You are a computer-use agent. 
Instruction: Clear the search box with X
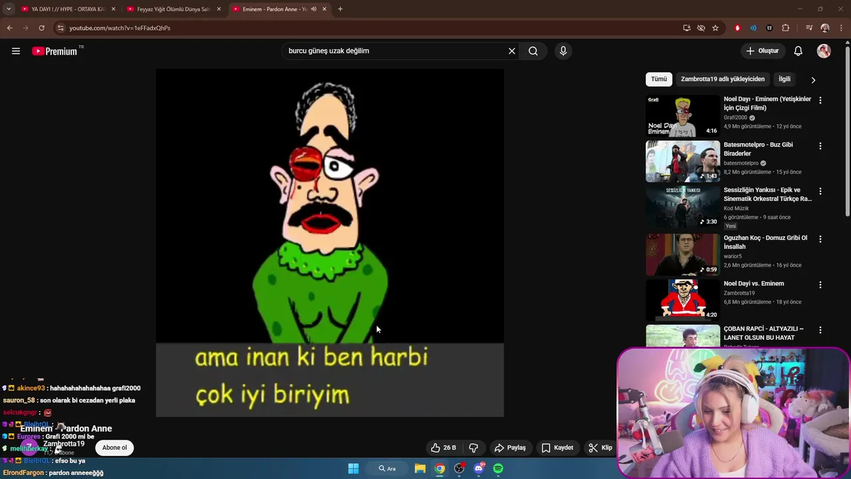click(512, 51)
